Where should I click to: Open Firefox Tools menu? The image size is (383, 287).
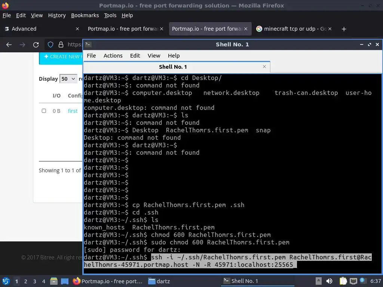point(110,15)
